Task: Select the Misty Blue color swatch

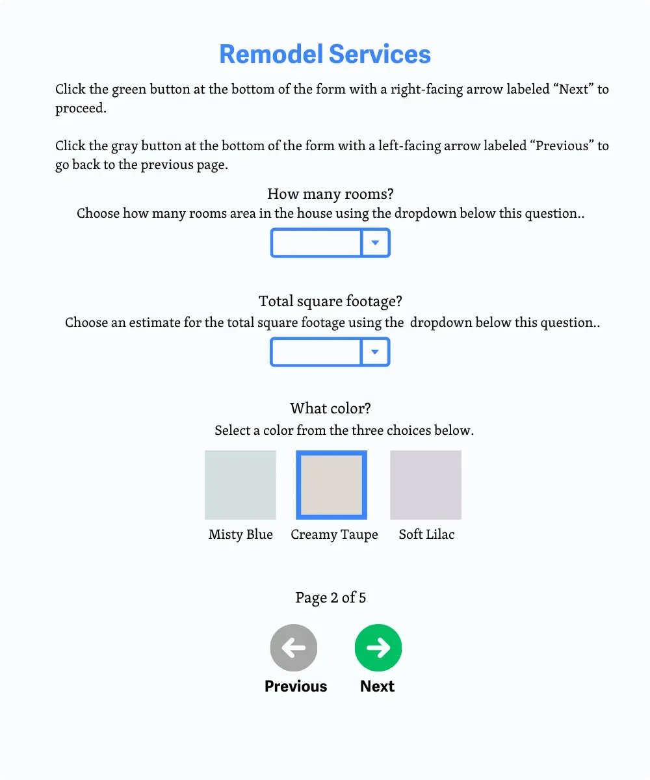Action: click(x=240, y=485)
